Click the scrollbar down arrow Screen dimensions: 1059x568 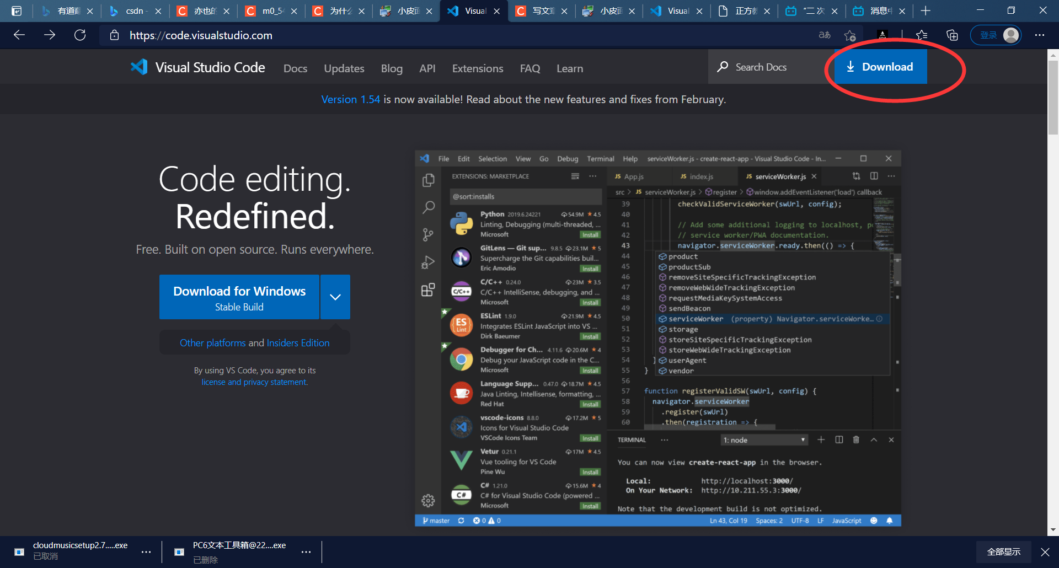pyautogui.click(x=1053, y=530)
